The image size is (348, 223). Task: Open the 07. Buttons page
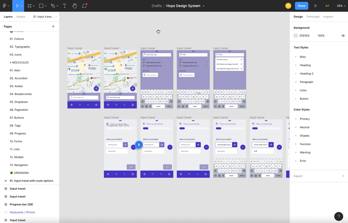(x=17, y=118)
